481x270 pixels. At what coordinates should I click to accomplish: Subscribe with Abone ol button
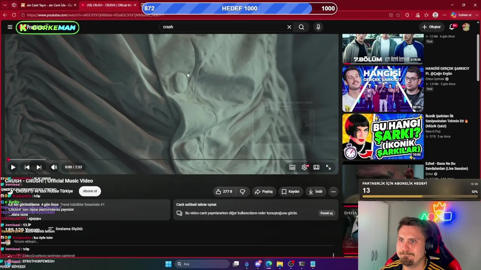pos(90,191)
